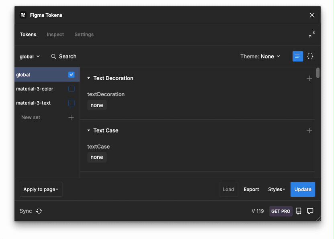Switch to JSON view with braces icon
334x239 pixels.
point(310,57)
